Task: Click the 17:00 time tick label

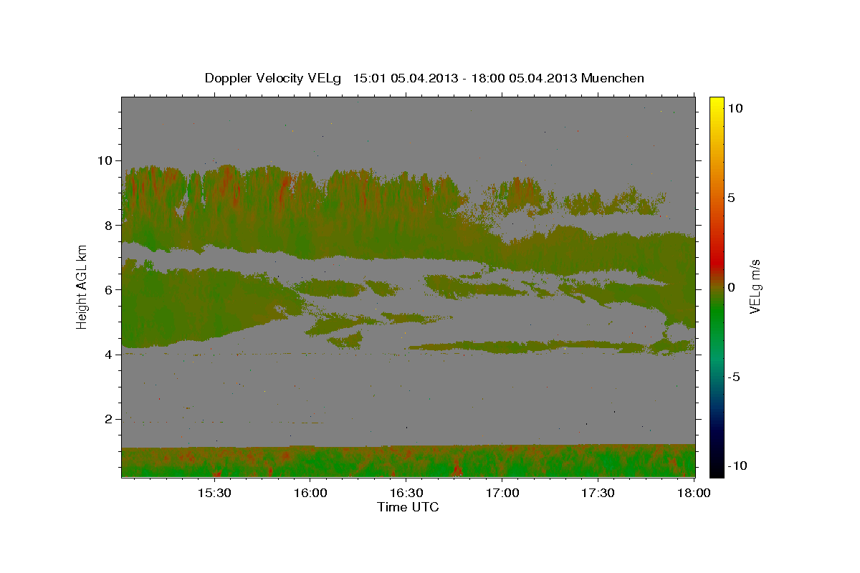Action: 502,493
